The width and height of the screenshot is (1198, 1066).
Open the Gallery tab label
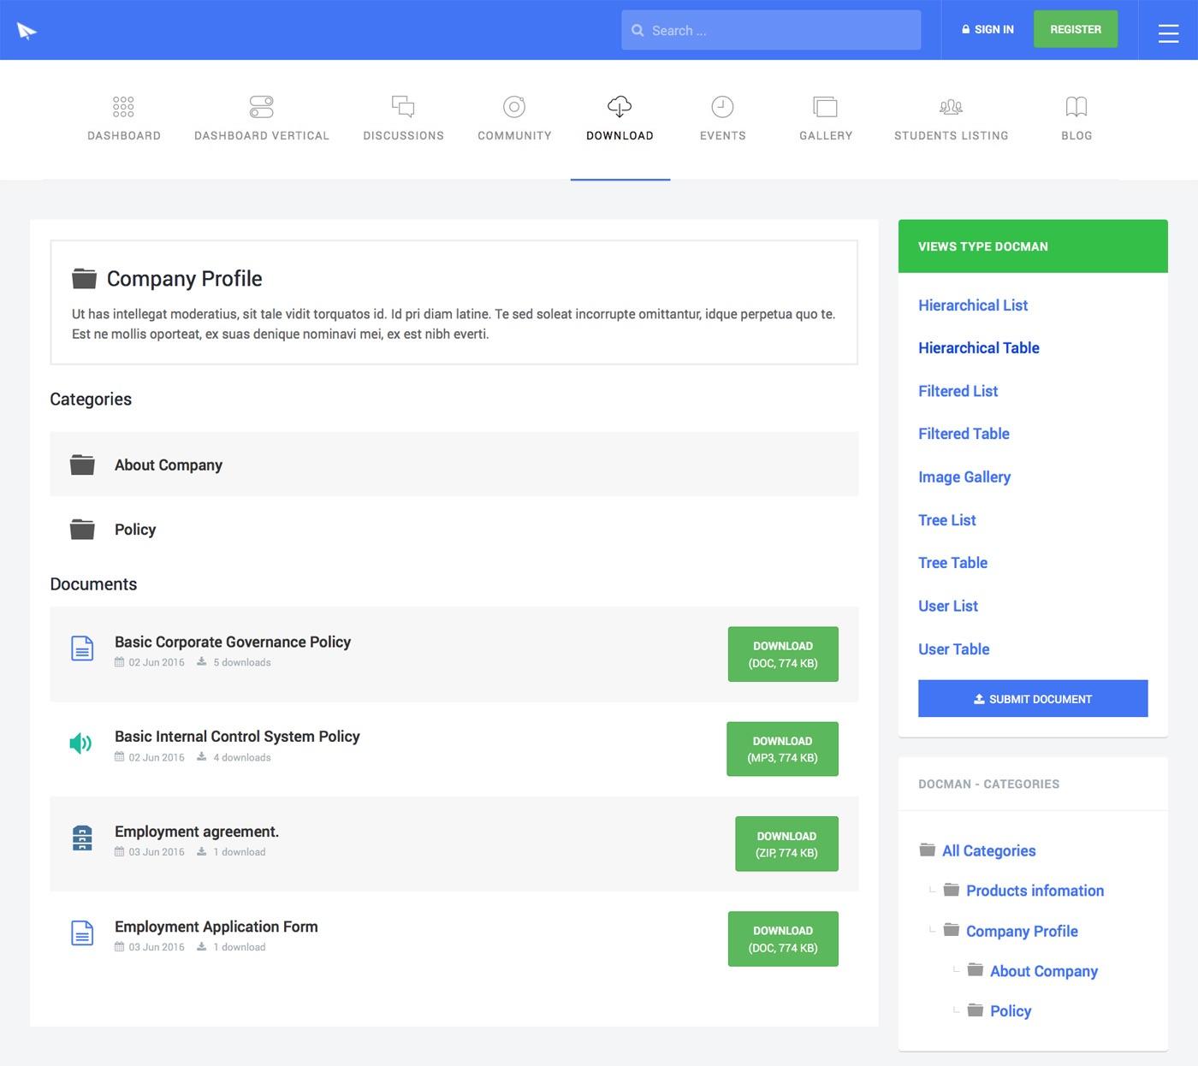click(826, 135)
